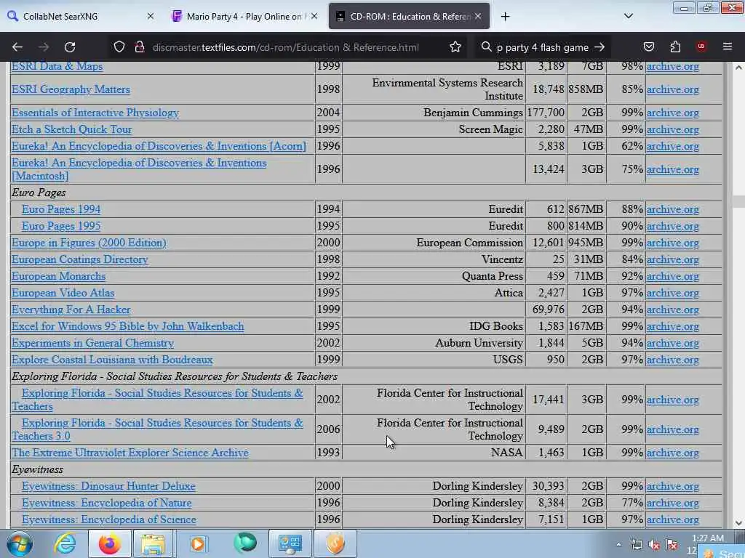745x558 pixels.
Task: Select the 'Quanta Press' publisher cell
Action: tap(434, 275)
